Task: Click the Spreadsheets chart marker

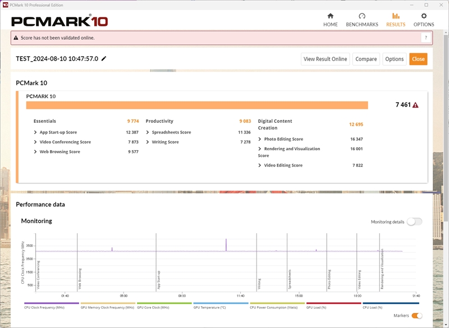Action: 290,279
